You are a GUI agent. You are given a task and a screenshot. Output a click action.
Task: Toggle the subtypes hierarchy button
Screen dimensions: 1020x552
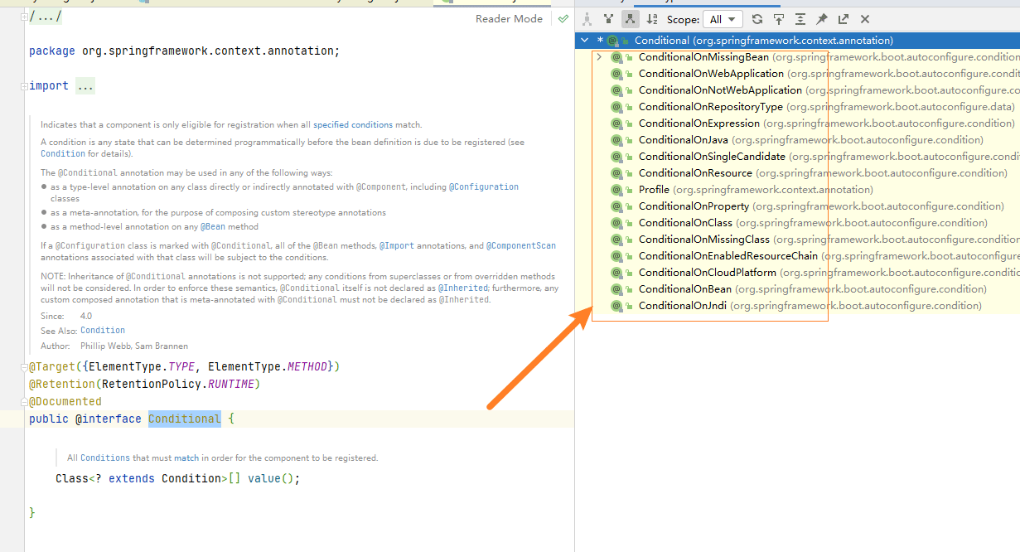[630, 19]
